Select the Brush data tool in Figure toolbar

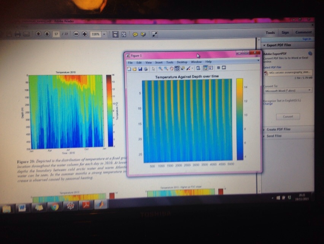pos(188,68)
